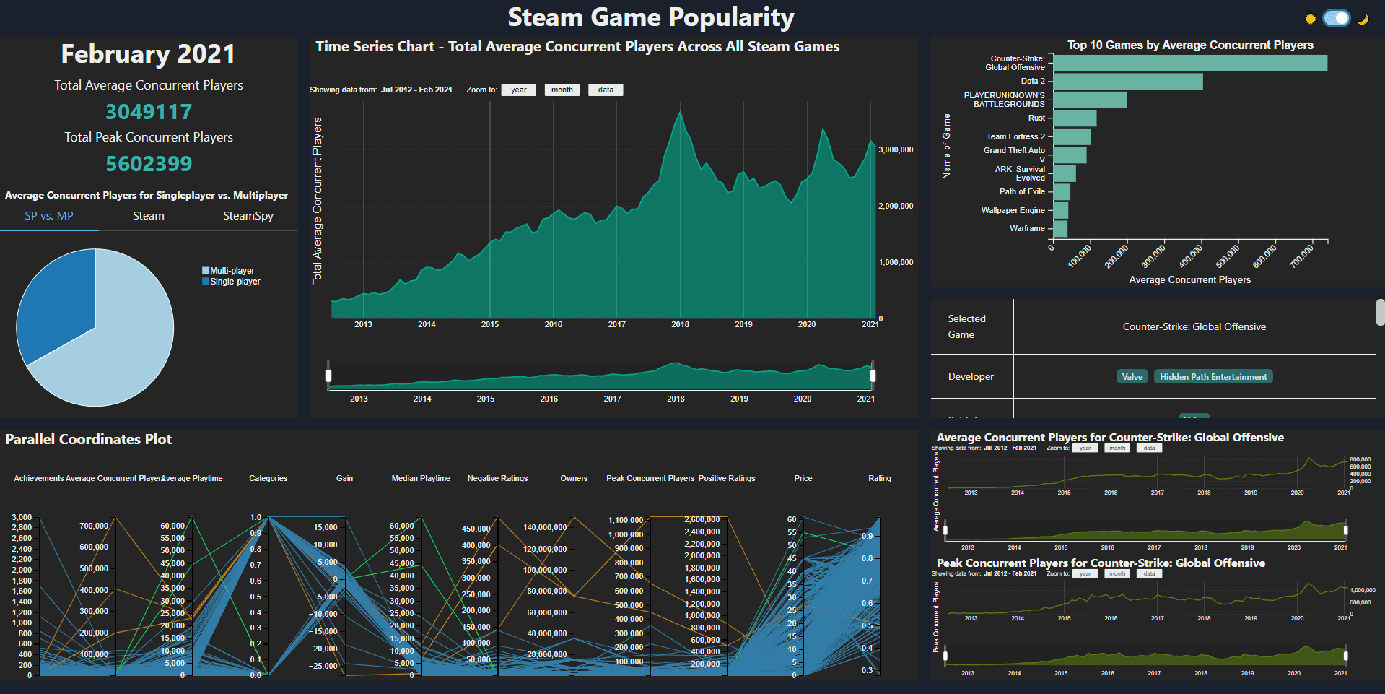Screen dimensions: 1385x694
Task: Click the selected game name Counter-Strike: Global Offensive
Action: point(1194,327)
